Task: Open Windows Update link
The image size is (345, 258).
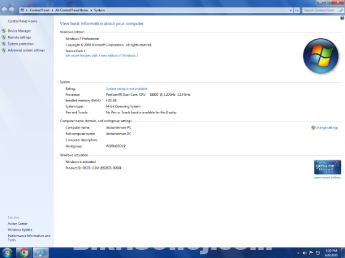Action: [20, 230]
